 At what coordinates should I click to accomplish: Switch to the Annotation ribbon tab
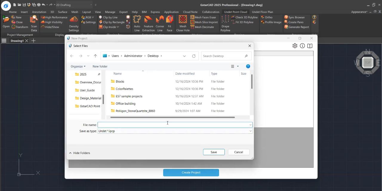39,12
